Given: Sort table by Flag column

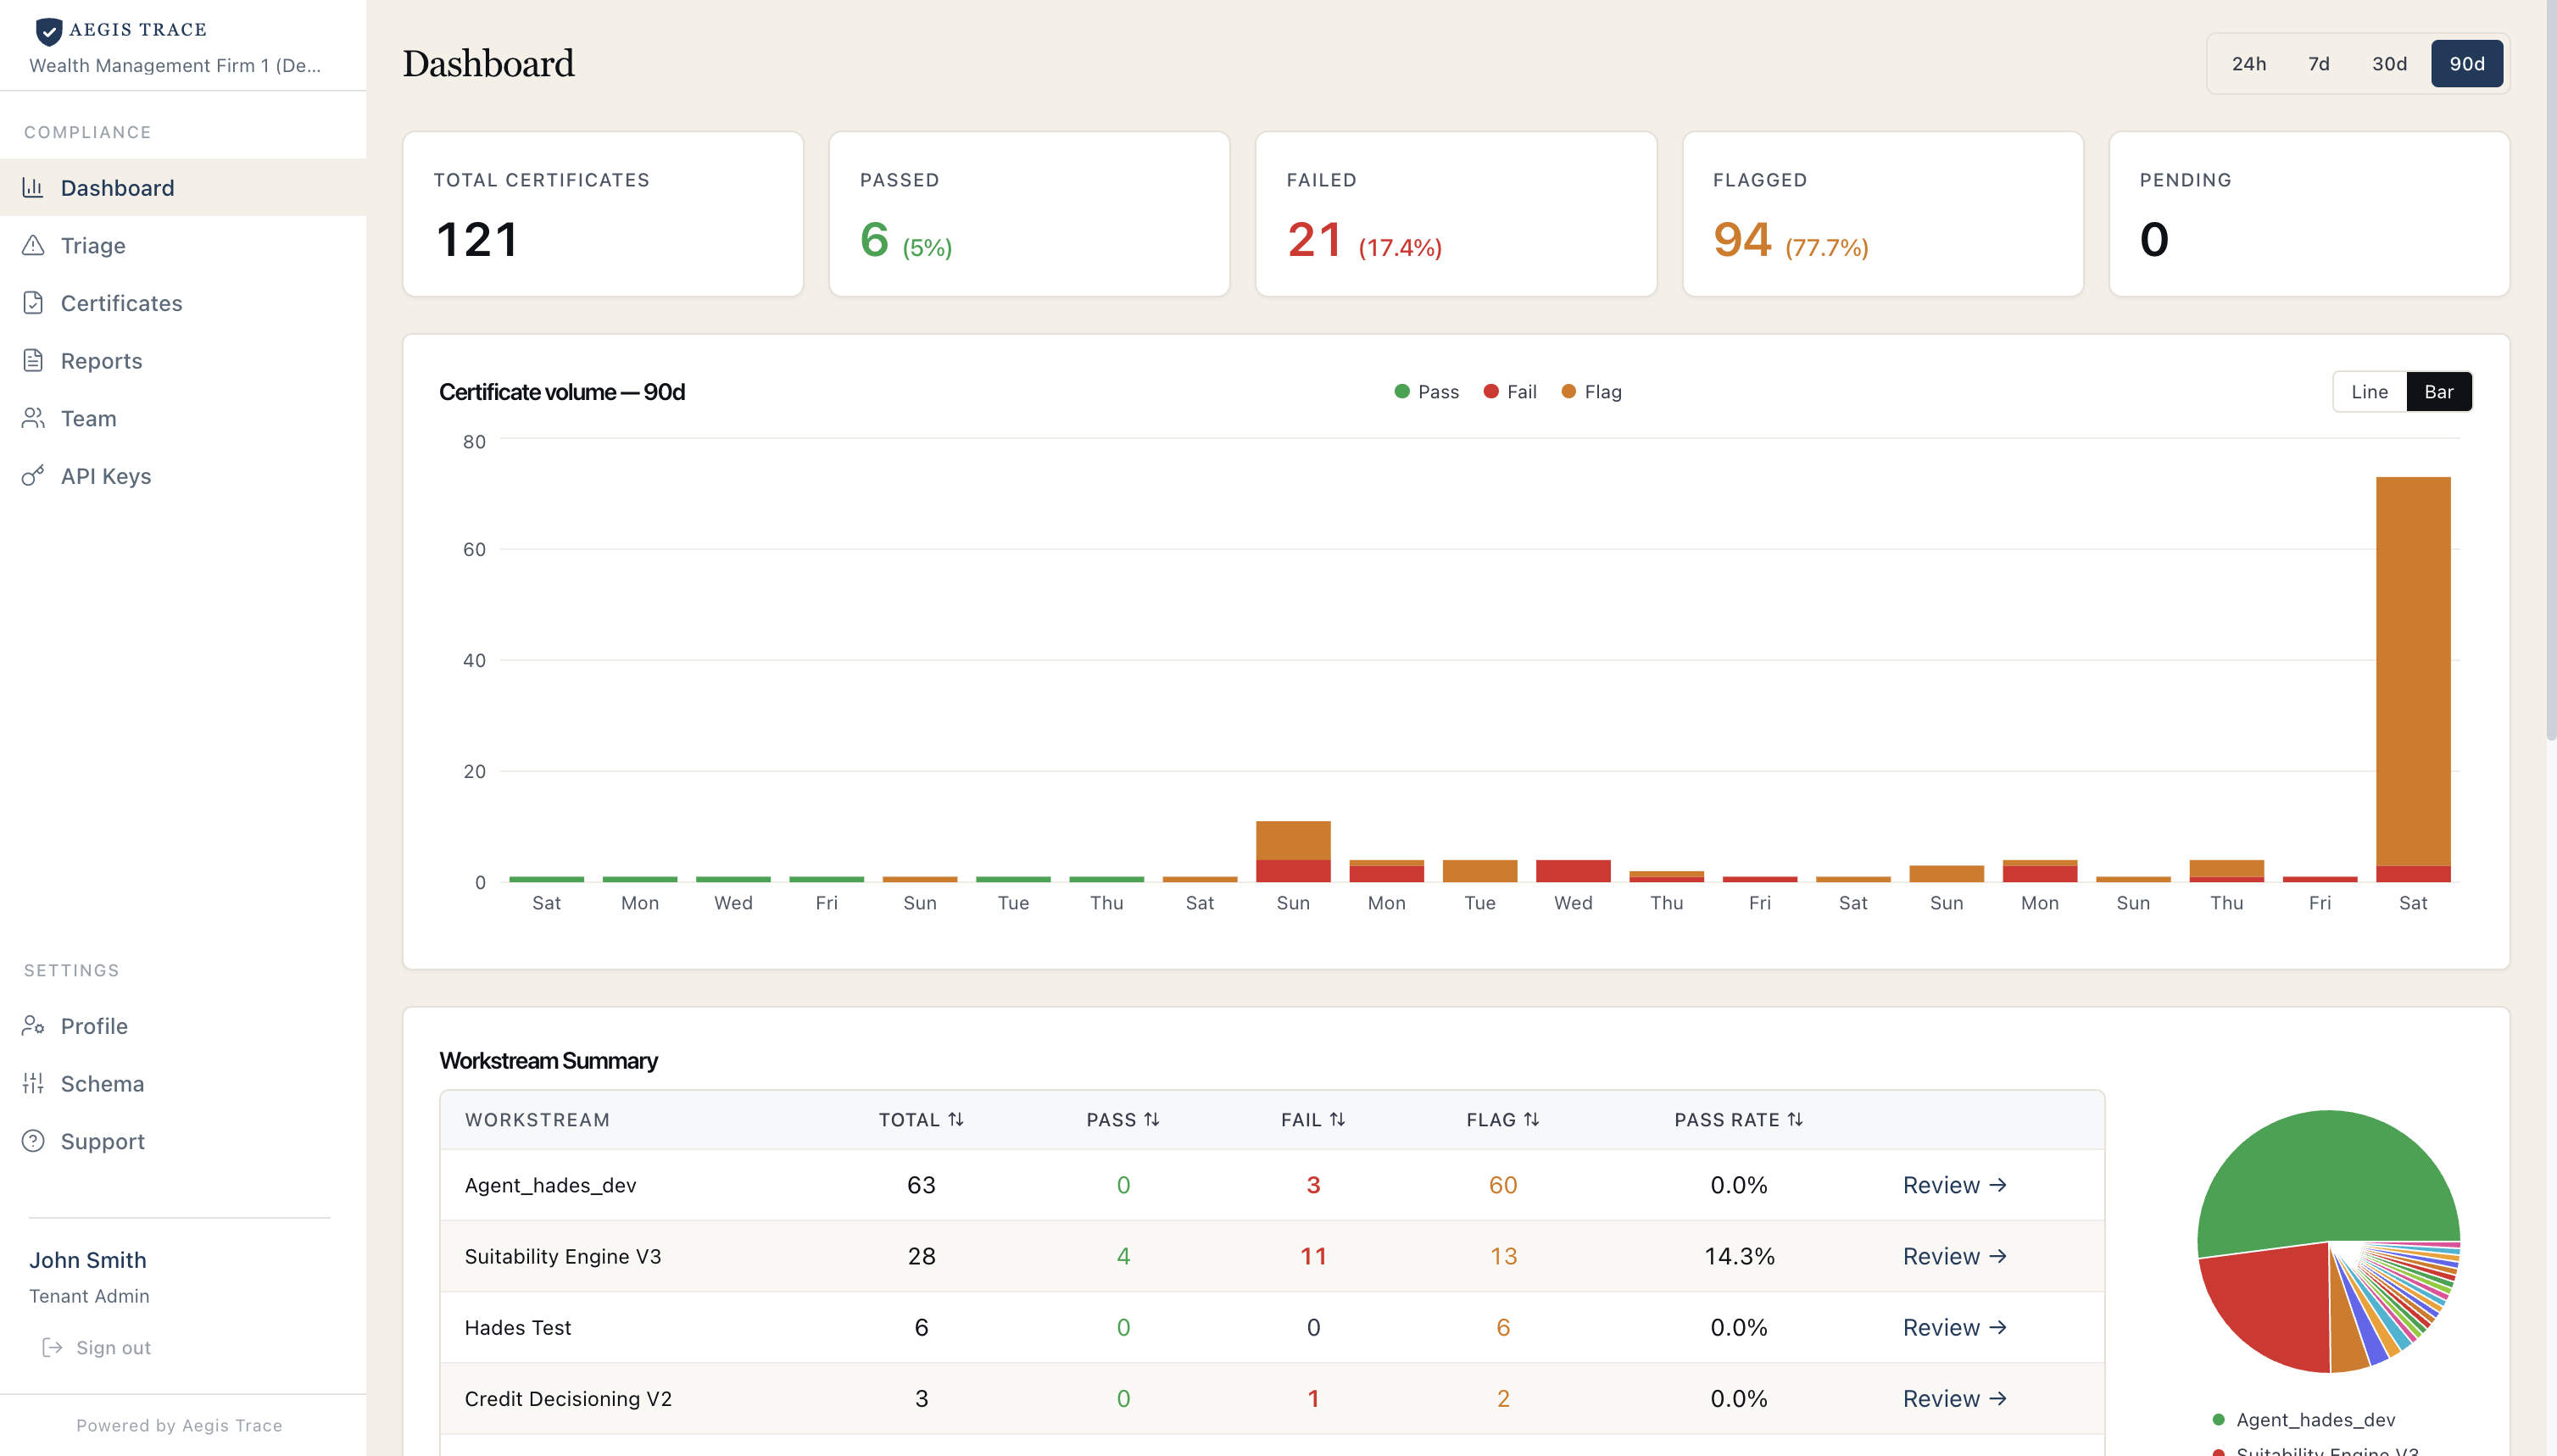Looking at the screenshot, I should [x=1502, y=1120].
